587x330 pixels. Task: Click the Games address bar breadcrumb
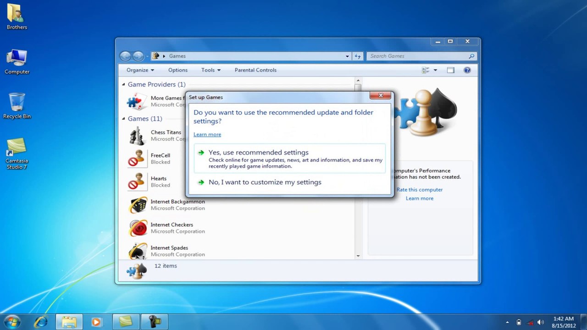[x=177, y=56]
